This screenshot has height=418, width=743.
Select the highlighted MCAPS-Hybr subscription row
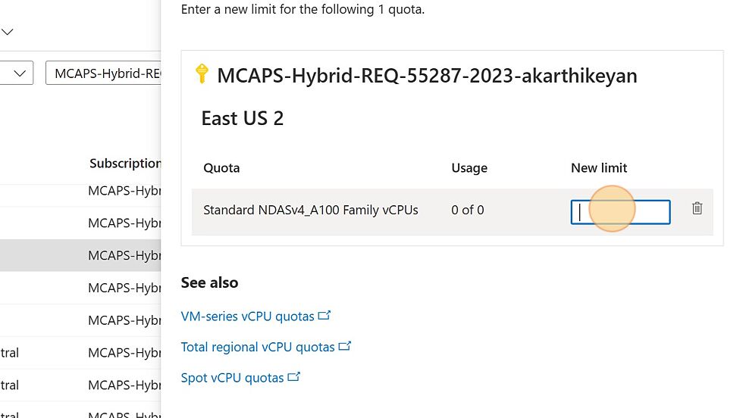[80, 255]
